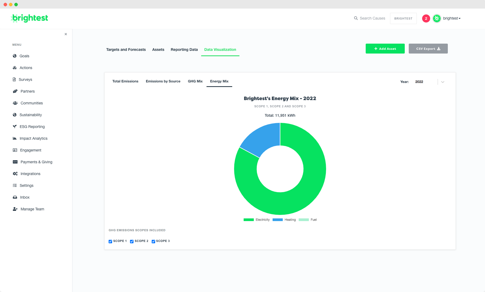Click the Inbox tray icon
Image resolution: width=485 pixels, height=292 pixels.
pyautogui.click(x=15, y=197)
